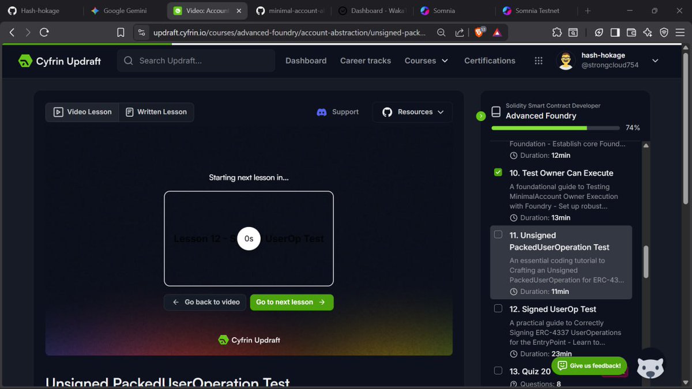
Task: Open the Brave wallet icon
Action: (x=631, y=33)
